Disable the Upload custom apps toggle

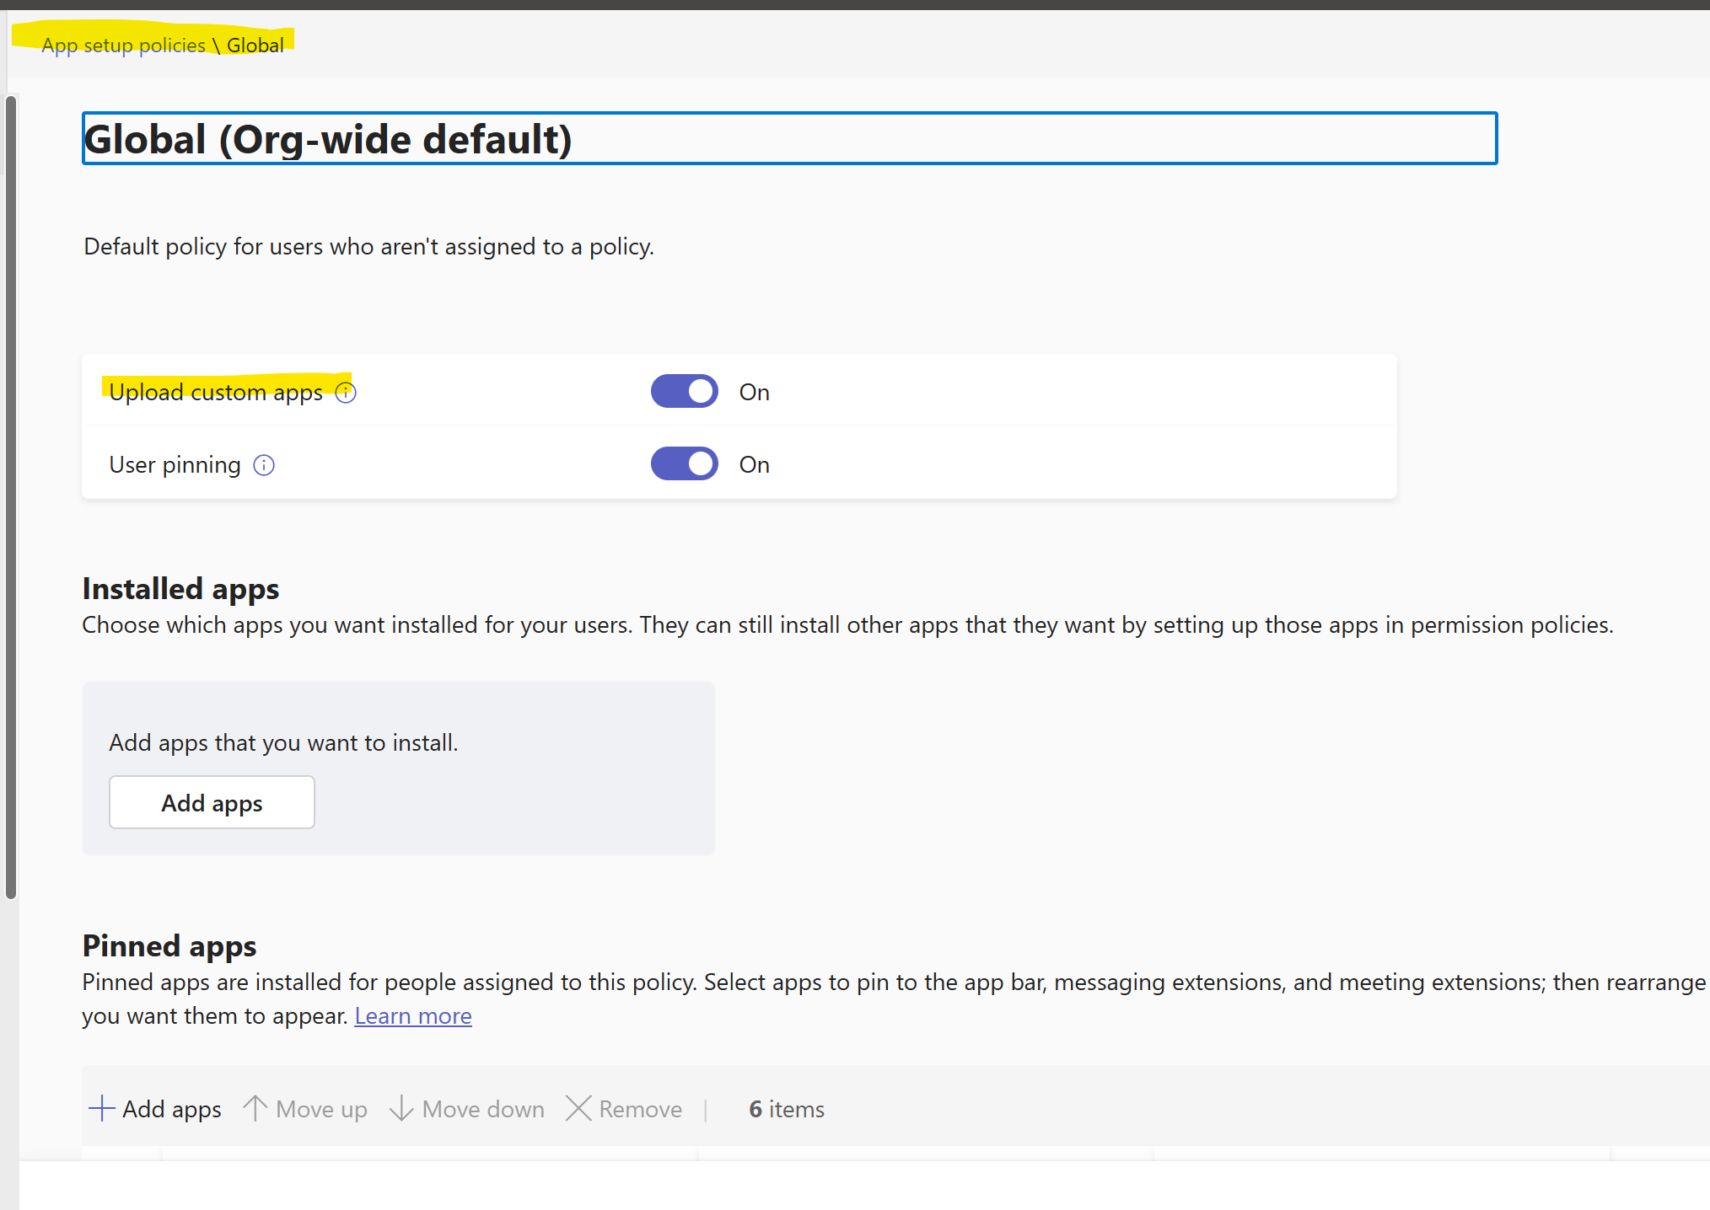click(x=684, y=391)
